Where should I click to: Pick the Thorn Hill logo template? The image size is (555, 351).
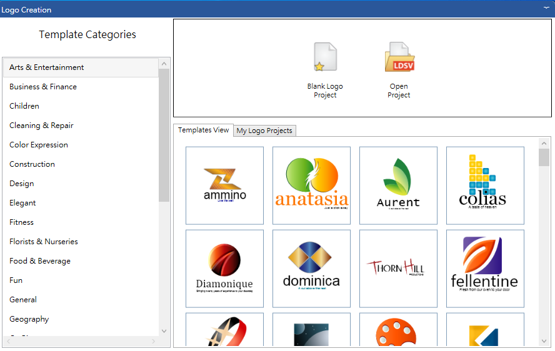(398, 269)
